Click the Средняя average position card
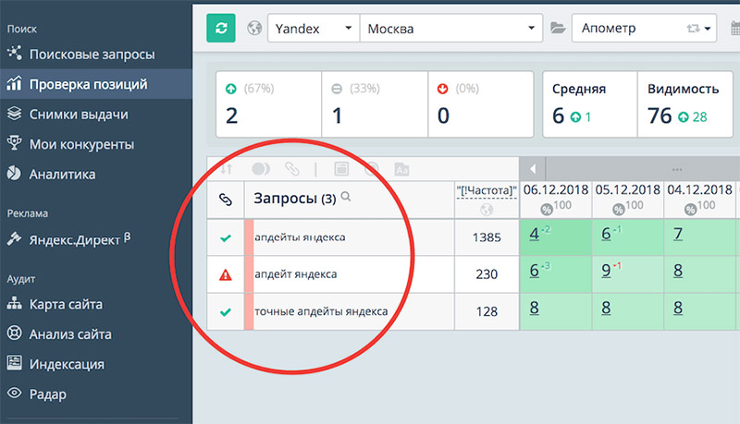The height and width of the screenshot is (424, 740). 590,104
